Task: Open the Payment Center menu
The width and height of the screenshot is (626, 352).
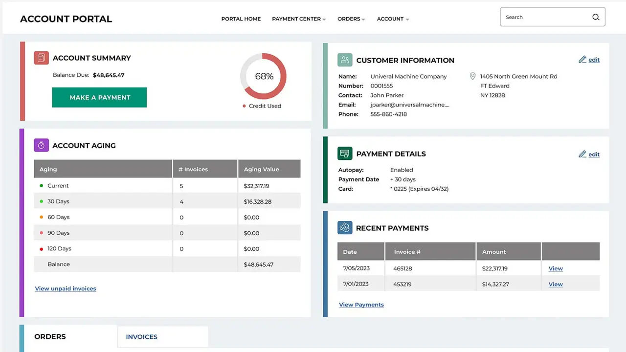Action: [x=296, y=19]
